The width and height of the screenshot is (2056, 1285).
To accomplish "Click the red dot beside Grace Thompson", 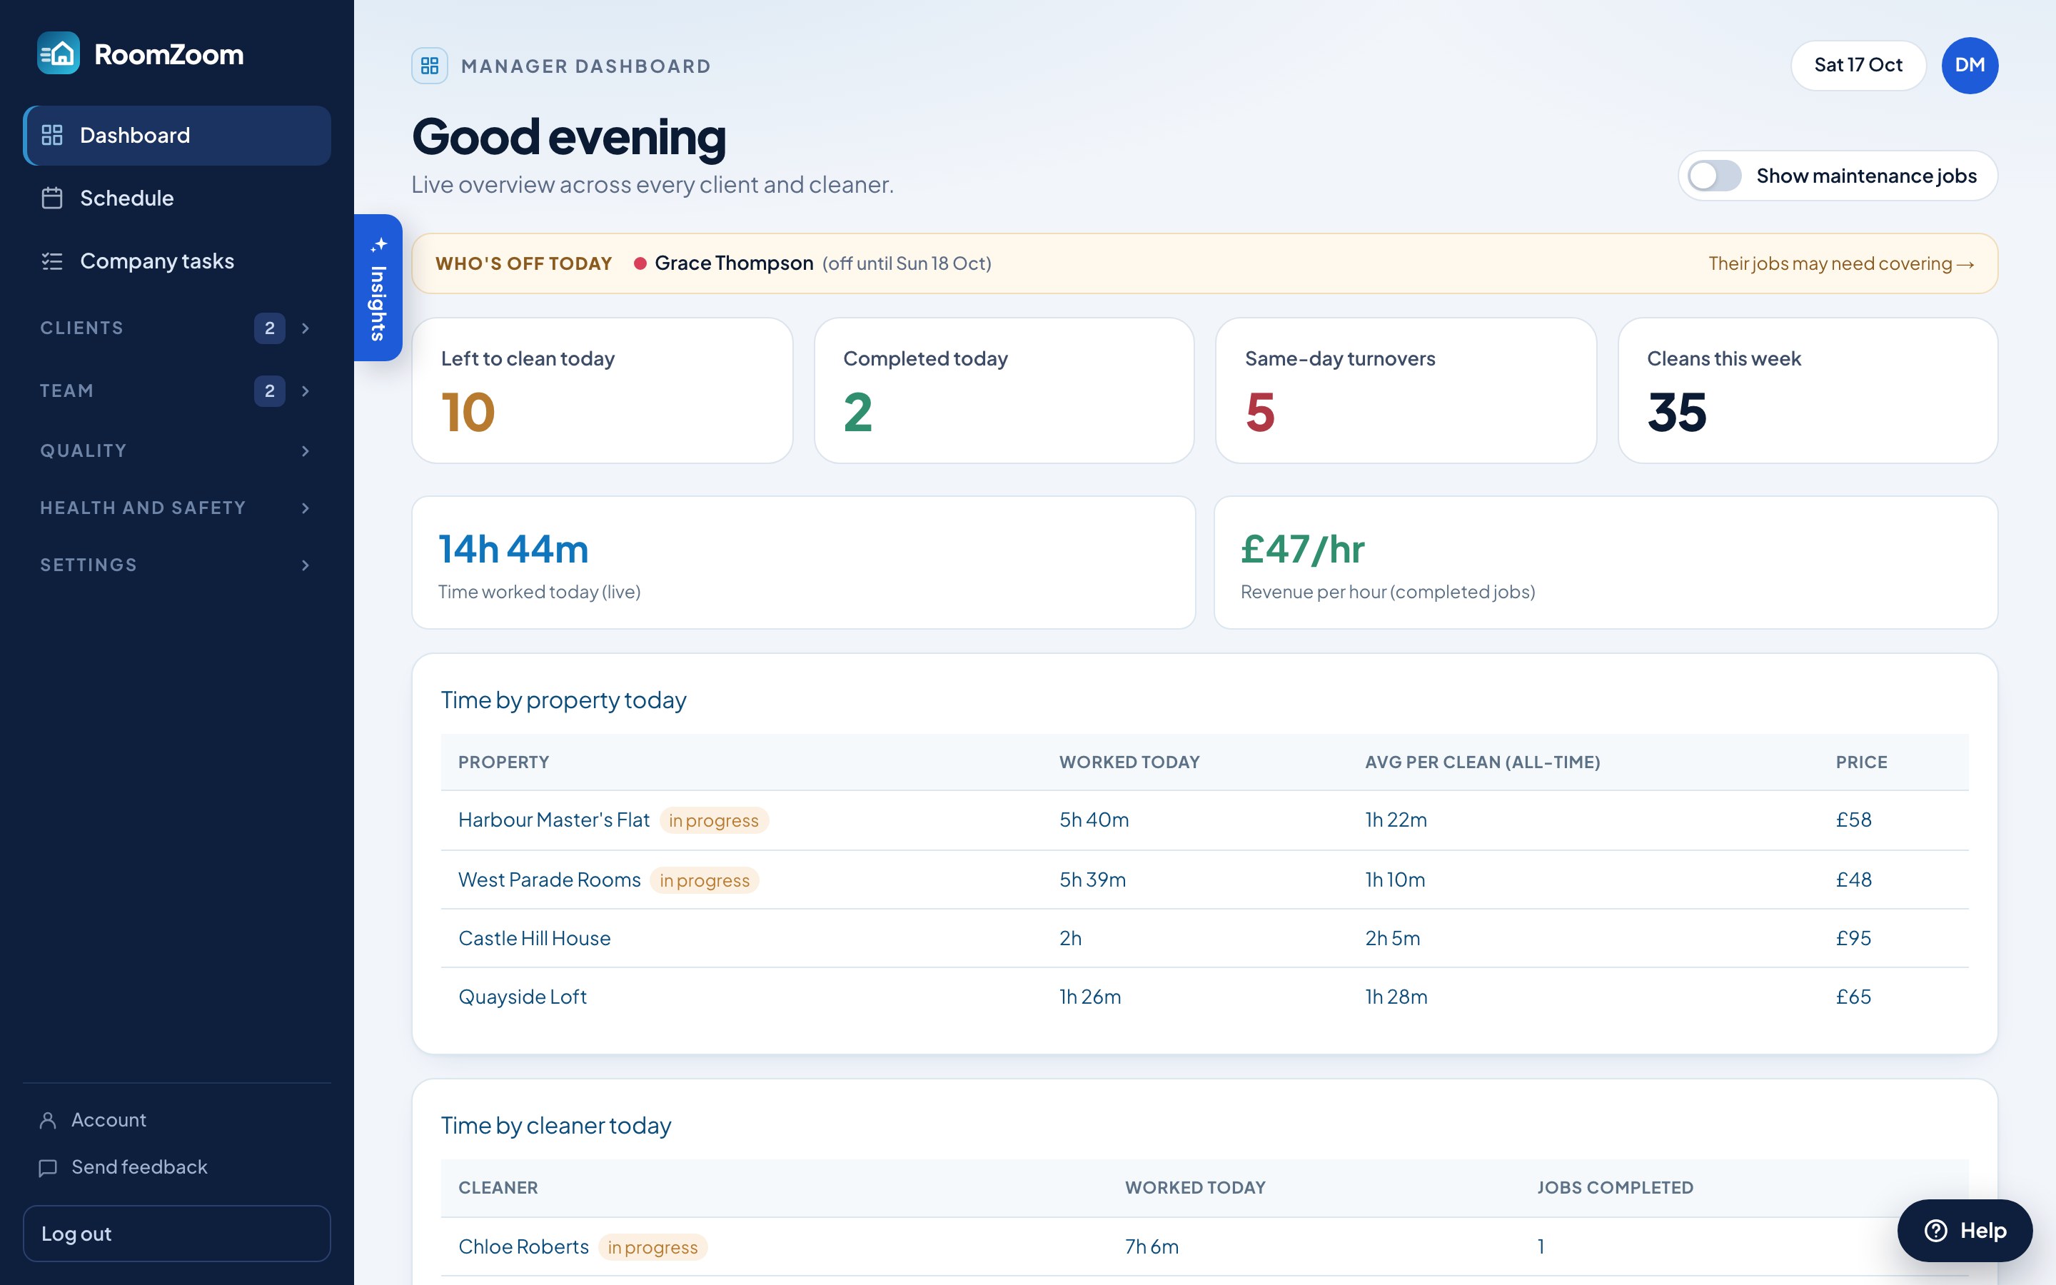I will (x=640, y=263).
